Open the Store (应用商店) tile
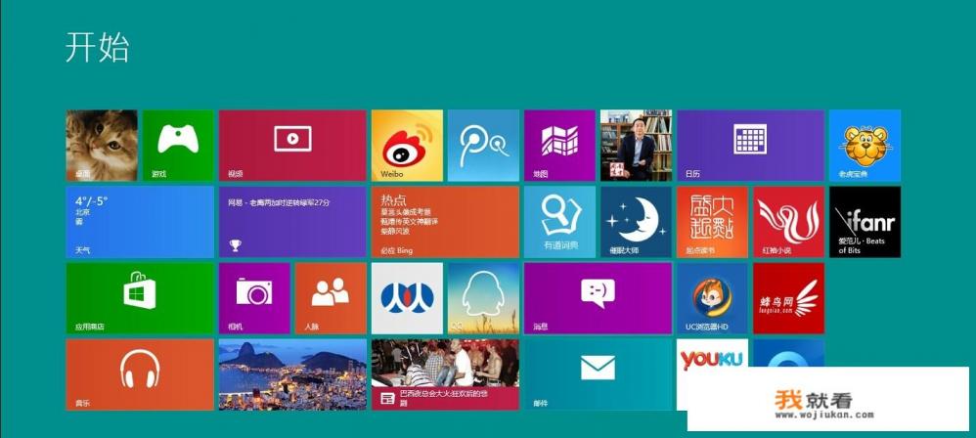The width and height of the screenshot is (976, 438). point(140,298)
